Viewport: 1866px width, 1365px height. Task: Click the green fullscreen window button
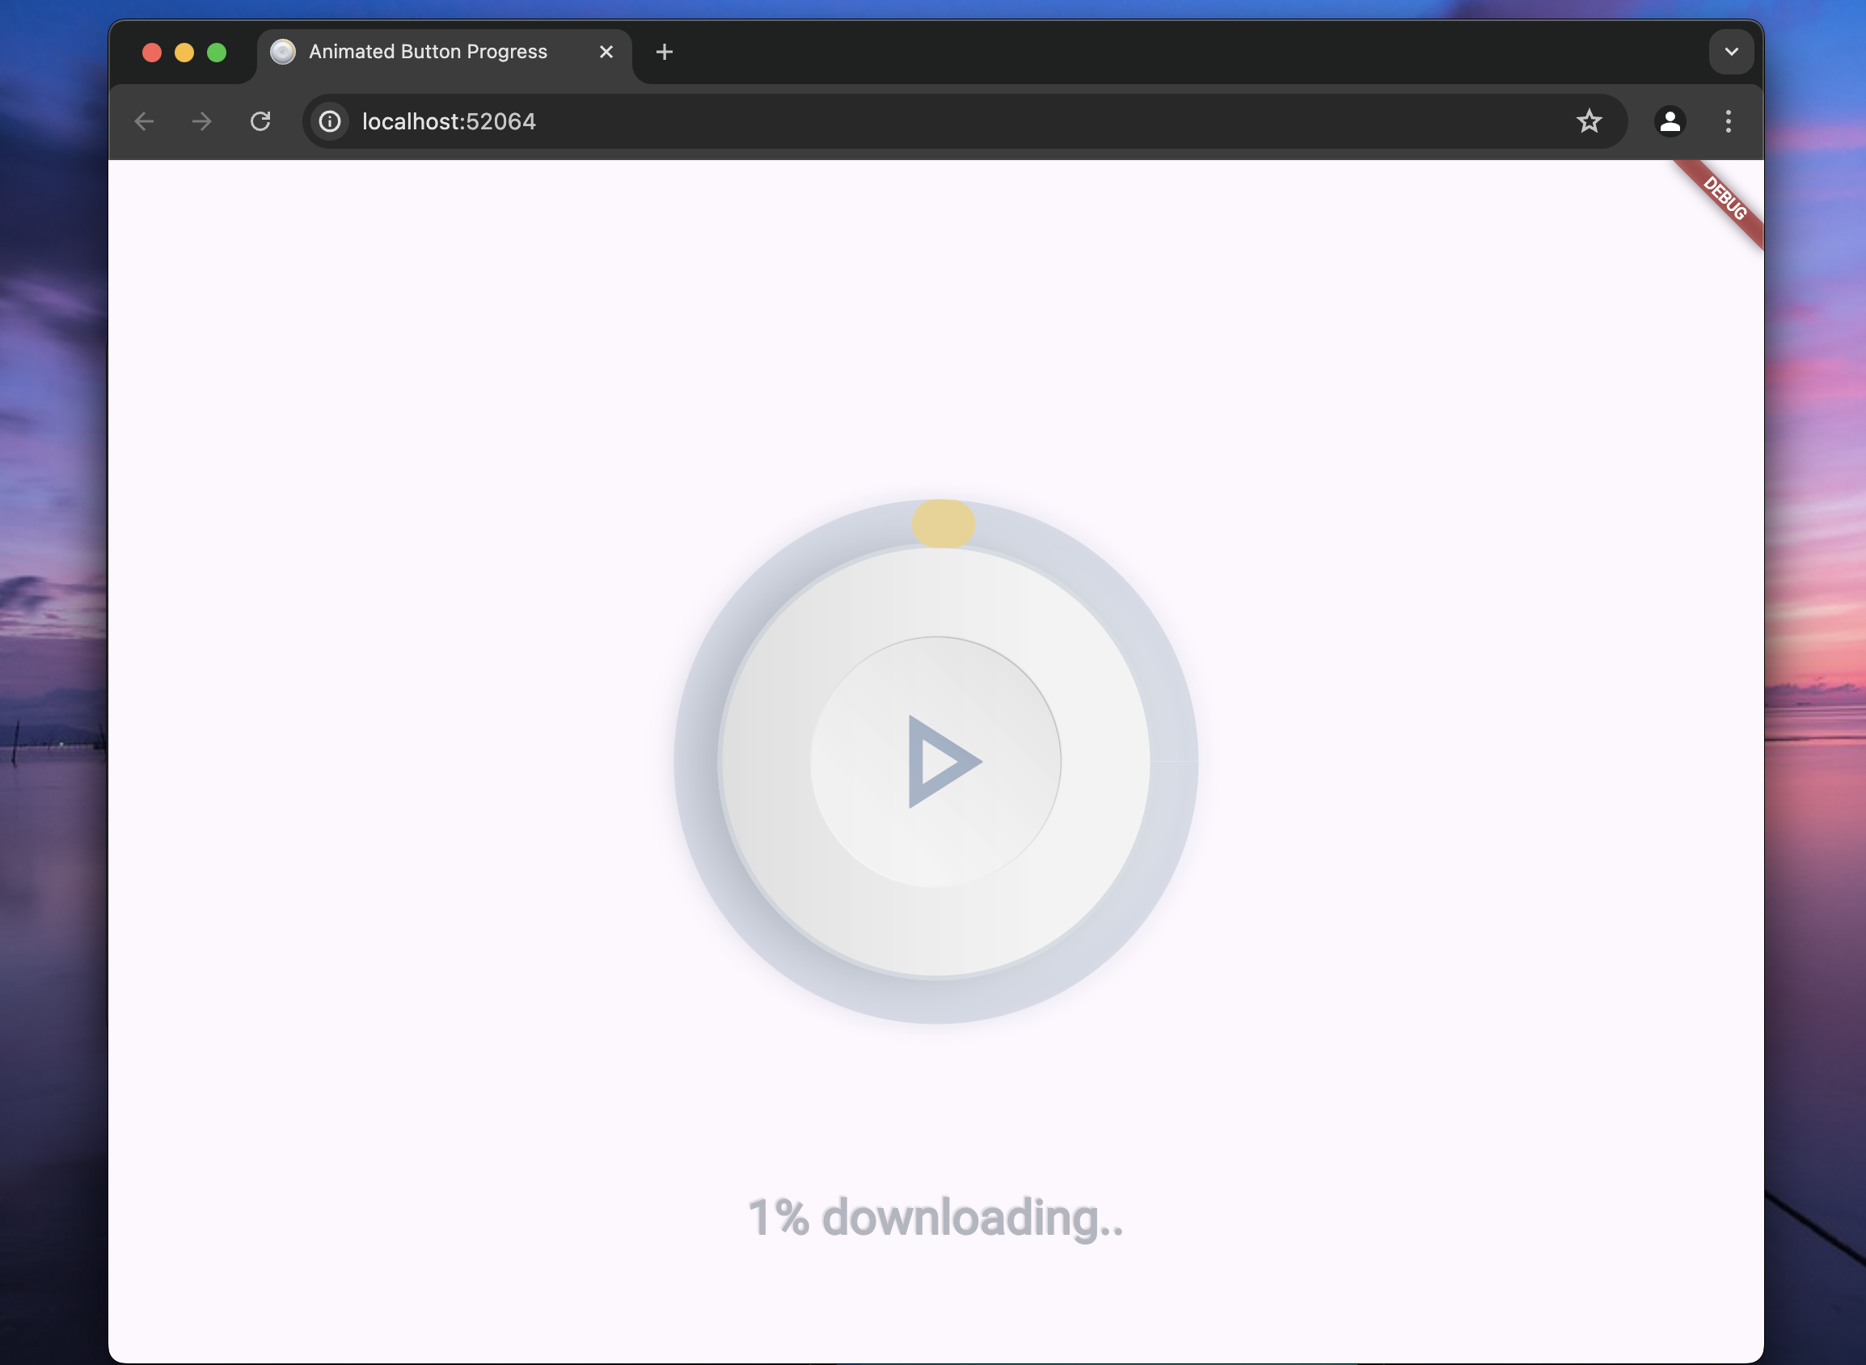point(217,53)
